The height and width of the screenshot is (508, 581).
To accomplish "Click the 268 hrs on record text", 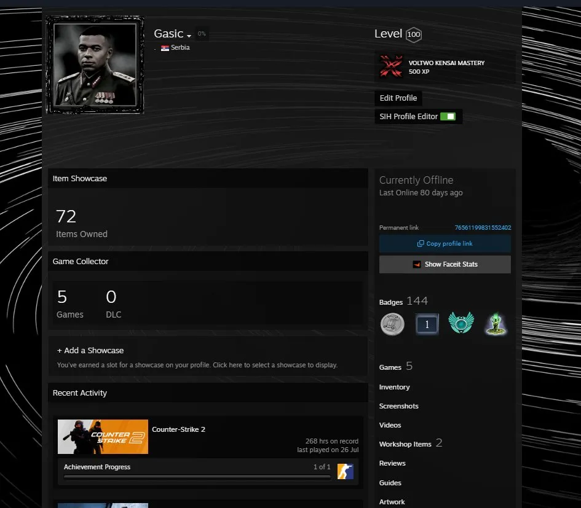I will pyautogui.click(x=332, y=442).
